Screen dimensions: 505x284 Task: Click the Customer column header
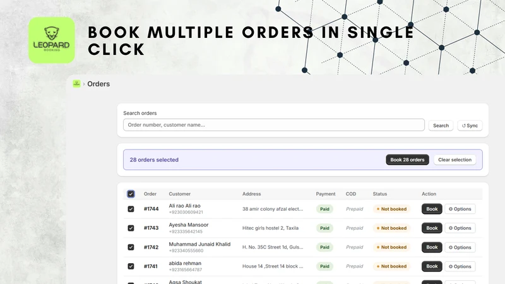[x=180, y=194]
